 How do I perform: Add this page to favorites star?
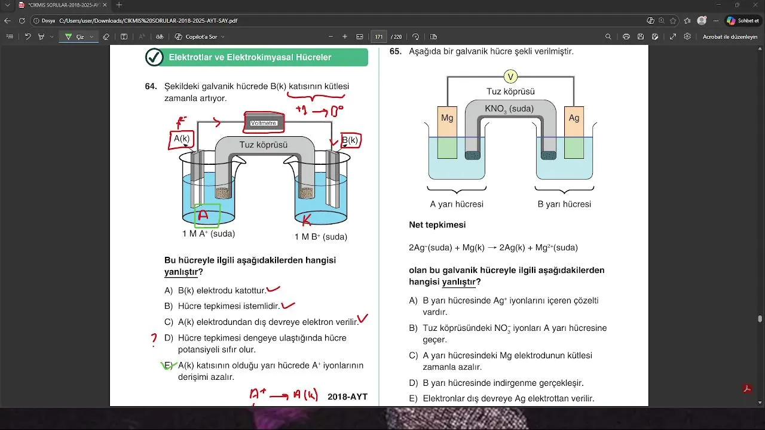click(673, 20)
